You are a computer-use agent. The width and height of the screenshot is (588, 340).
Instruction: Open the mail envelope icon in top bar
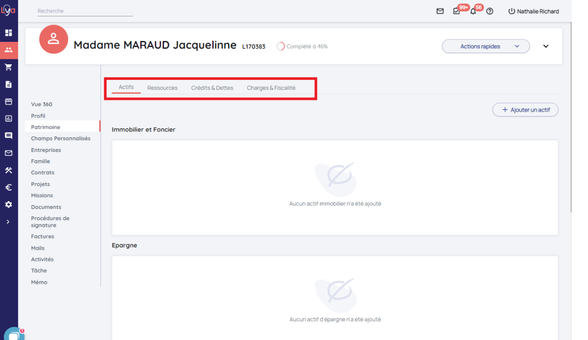click(x=440, y=11)
